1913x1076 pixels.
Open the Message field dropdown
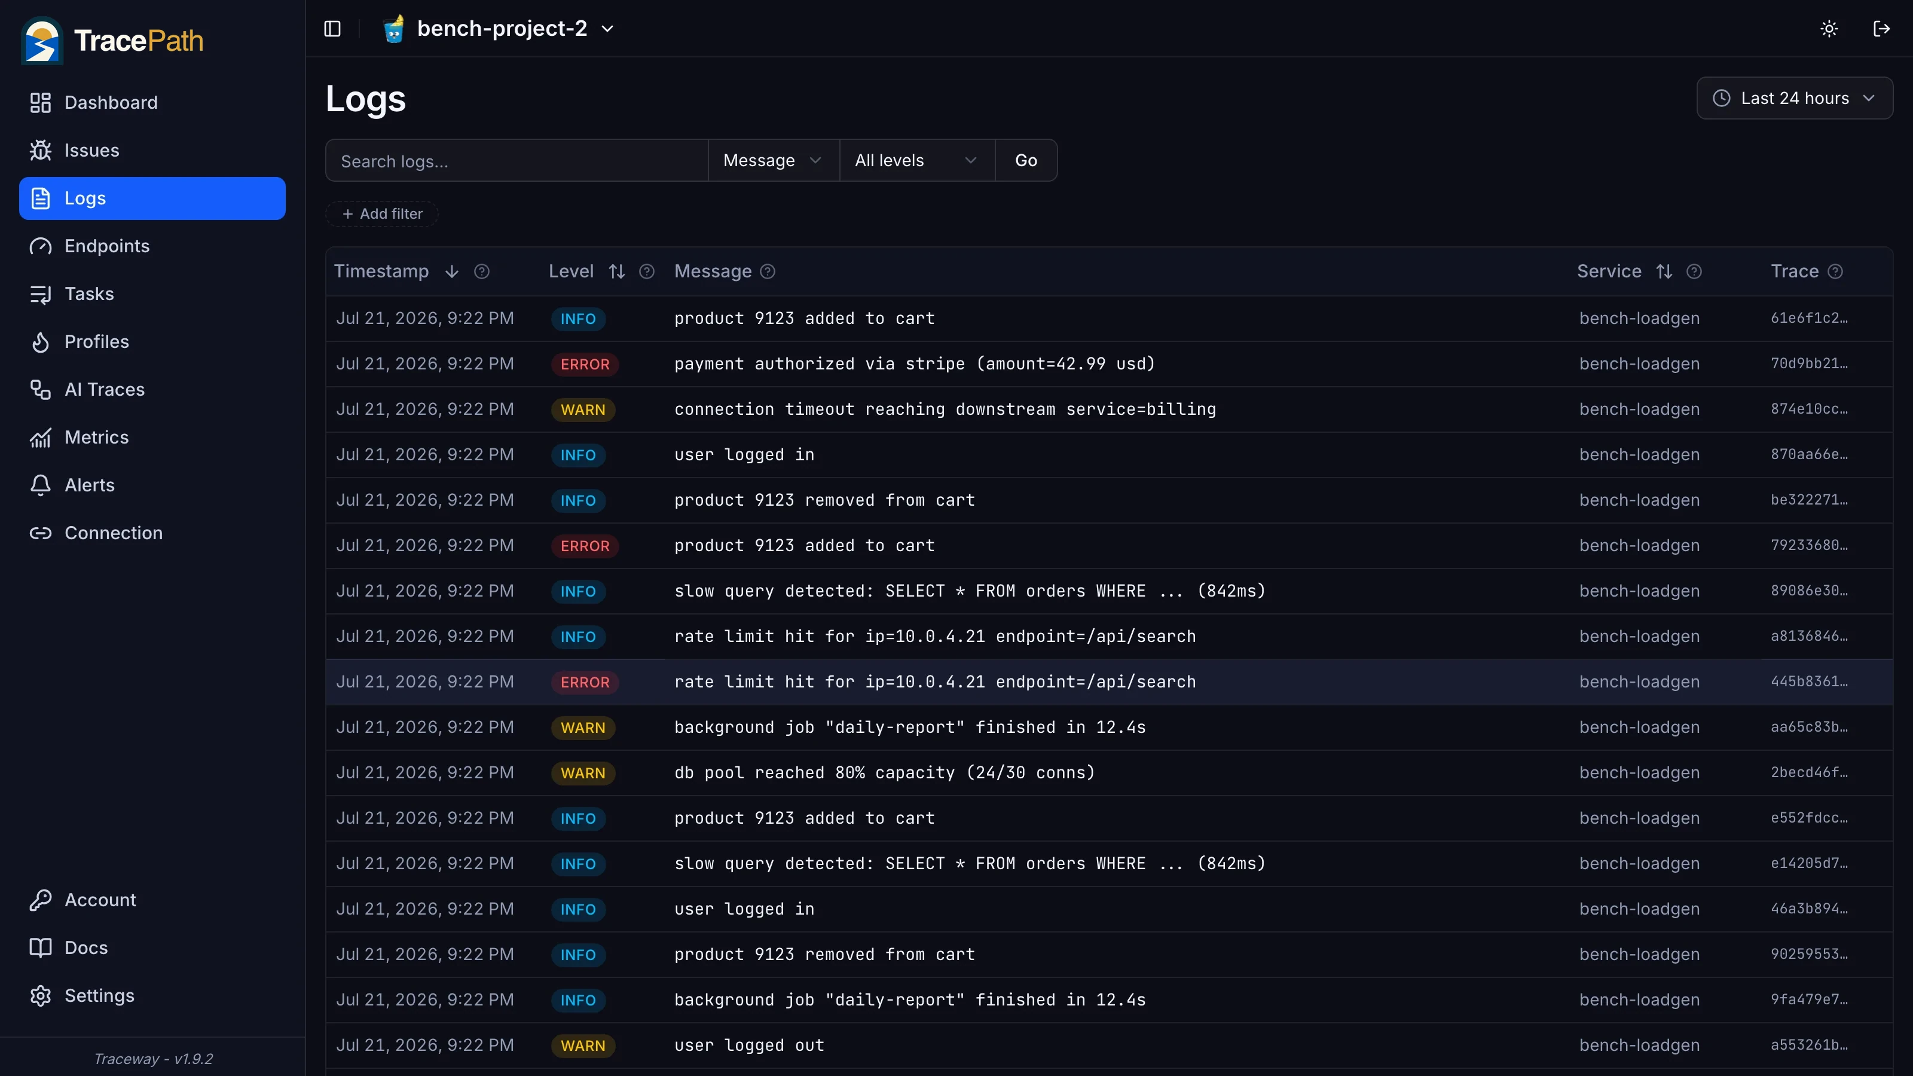tap(773, 160)
